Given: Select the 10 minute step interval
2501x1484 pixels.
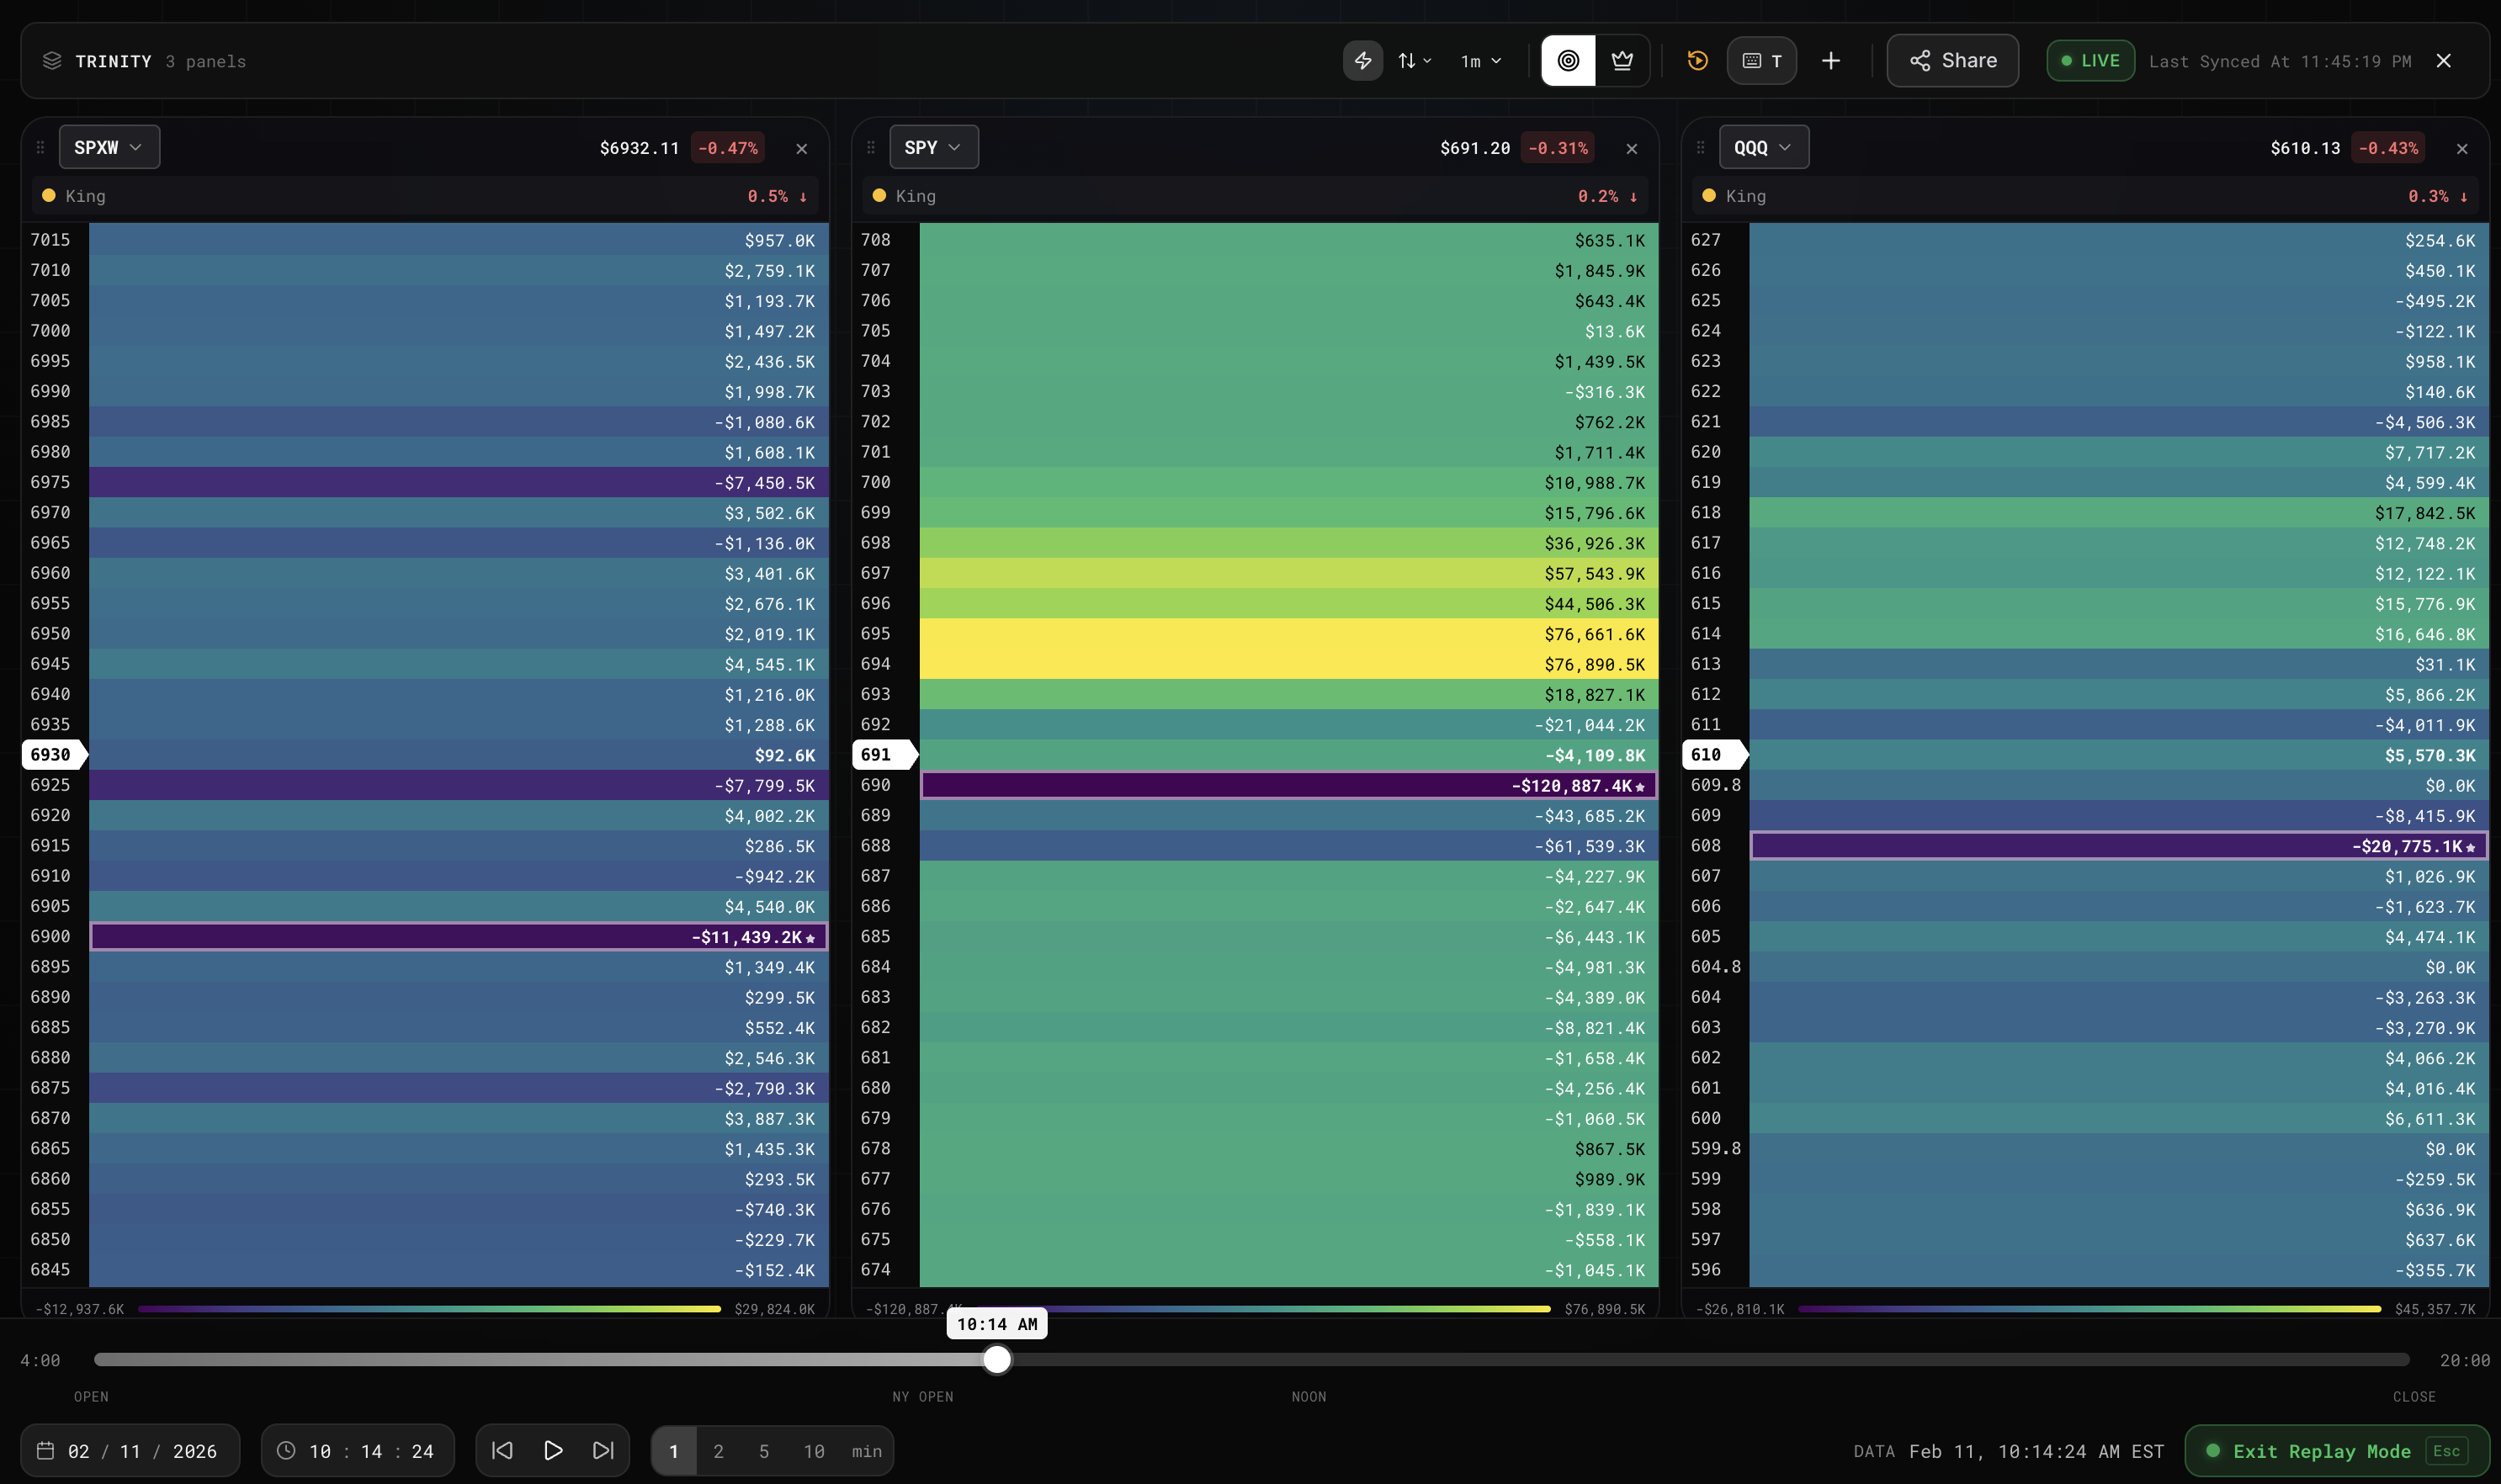Looking at the screenshot, I should 814,1451.
